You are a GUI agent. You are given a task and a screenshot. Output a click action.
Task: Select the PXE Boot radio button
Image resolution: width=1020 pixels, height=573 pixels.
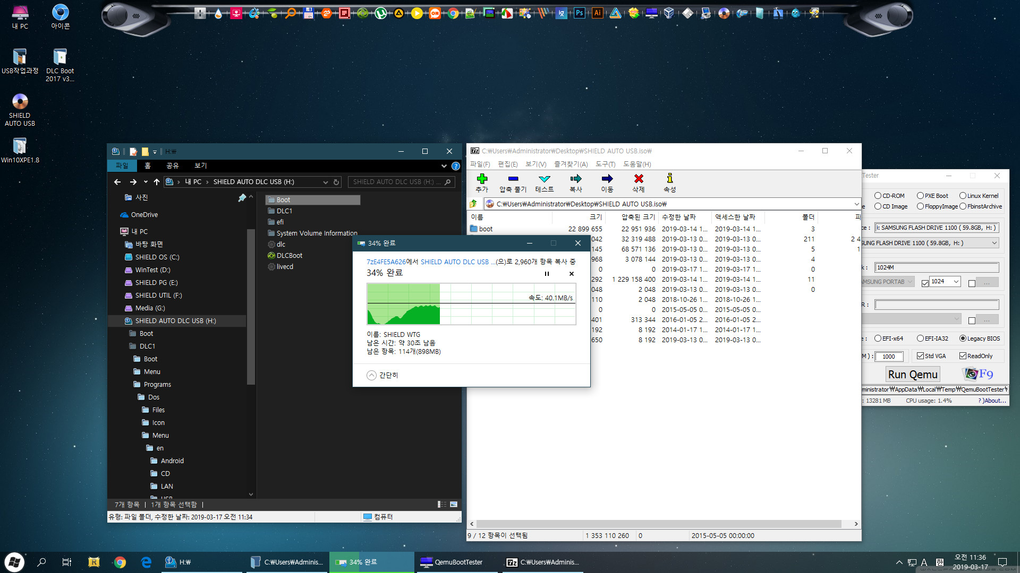click(x=921, y=196)
